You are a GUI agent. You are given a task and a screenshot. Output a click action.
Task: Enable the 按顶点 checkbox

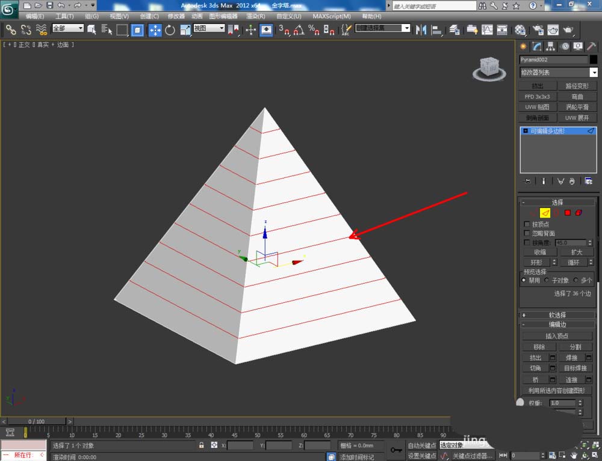point(527,224)
